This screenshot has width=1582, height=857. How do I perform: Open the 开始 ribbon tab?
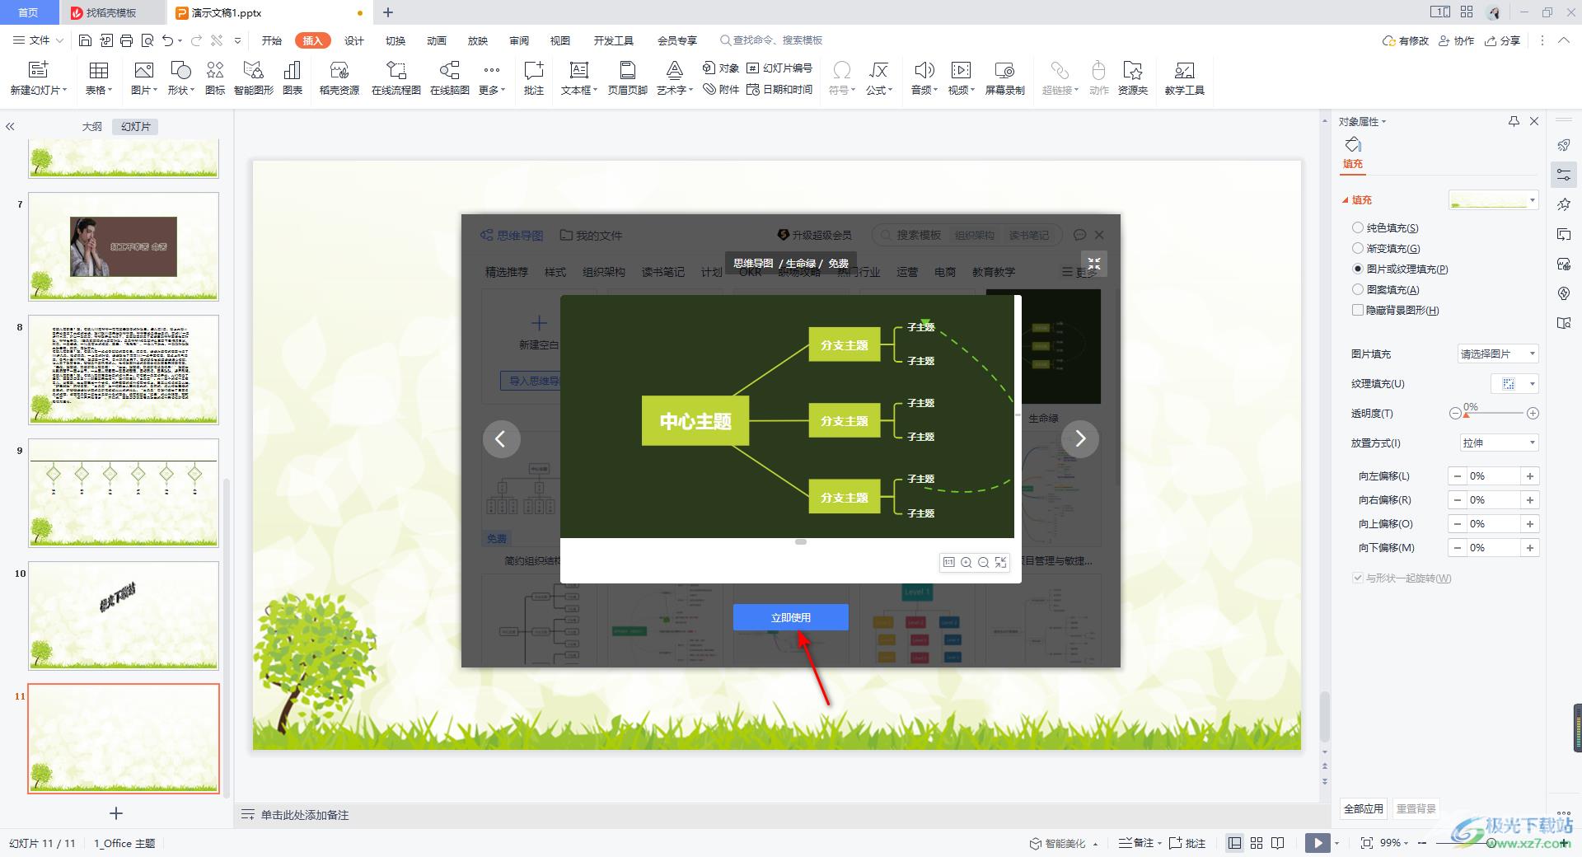(x=271, y=40)
